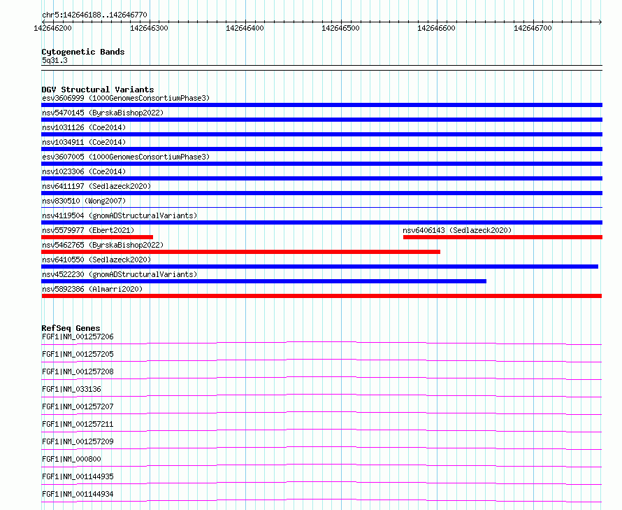The width and height of the screenshot is (622, 510).
Task: Open variant nsv5579977 (Ebert2021) label
Action: (x=88, y=230)
